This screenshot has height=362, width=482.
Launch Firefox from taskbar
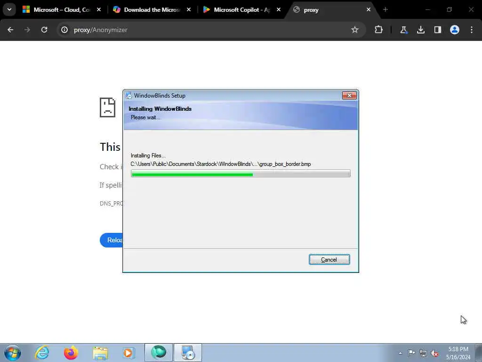click(x=71, y=353)
